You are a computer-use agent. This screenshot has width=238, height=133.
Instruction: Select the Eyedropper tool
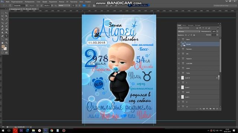click(x=6, y=20)
